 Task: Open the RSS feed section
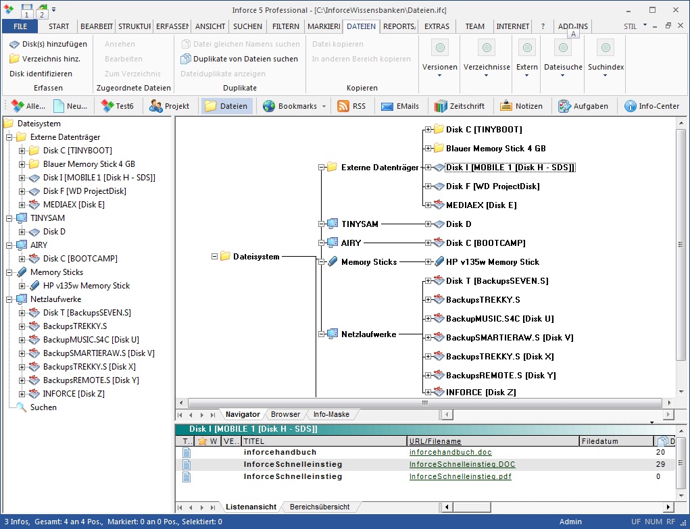(351, 106)
